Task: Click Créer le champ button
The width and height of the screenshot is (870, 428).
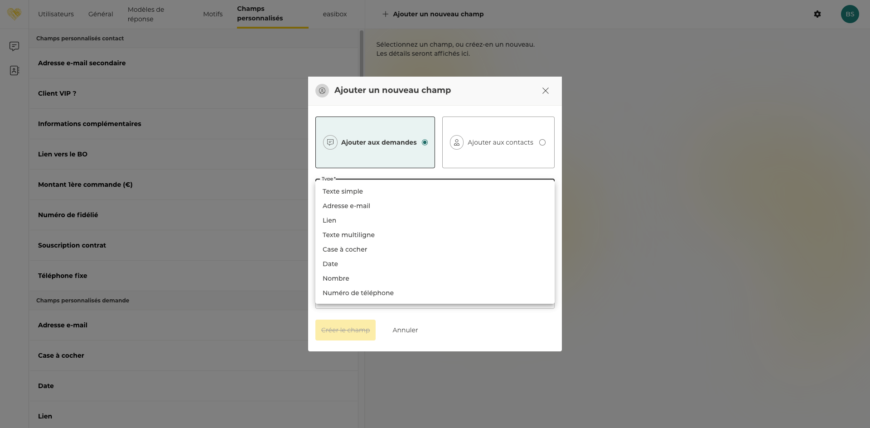Action: [345, 330]
